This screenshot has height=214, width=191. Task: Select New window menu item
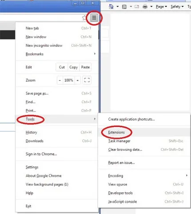point(57,37)
